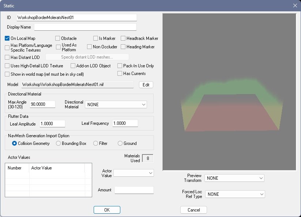Click the Number column header
Image resolution: width=301 pixels, height=217 pixels.
point(17,168)
